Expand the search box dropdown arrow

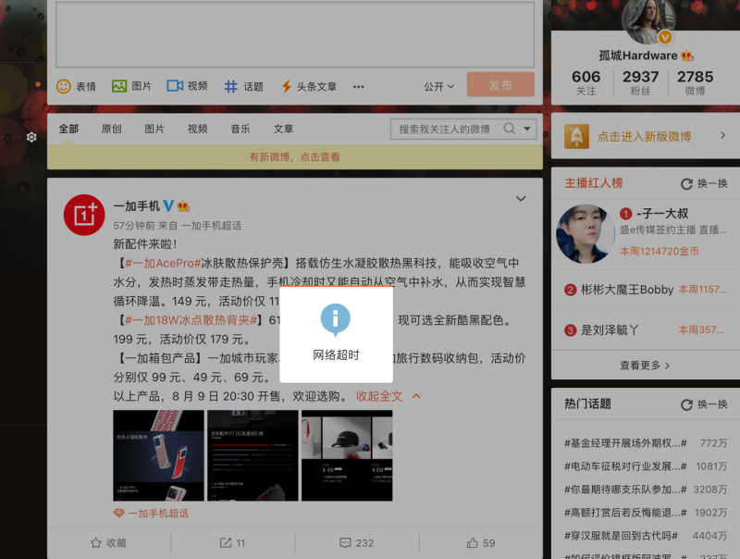point(527,129)
